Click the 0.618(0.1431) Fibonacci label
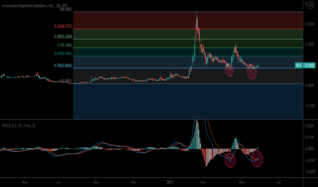The width and height of the screenshot is (318, 187). click(x=63, y=53)
